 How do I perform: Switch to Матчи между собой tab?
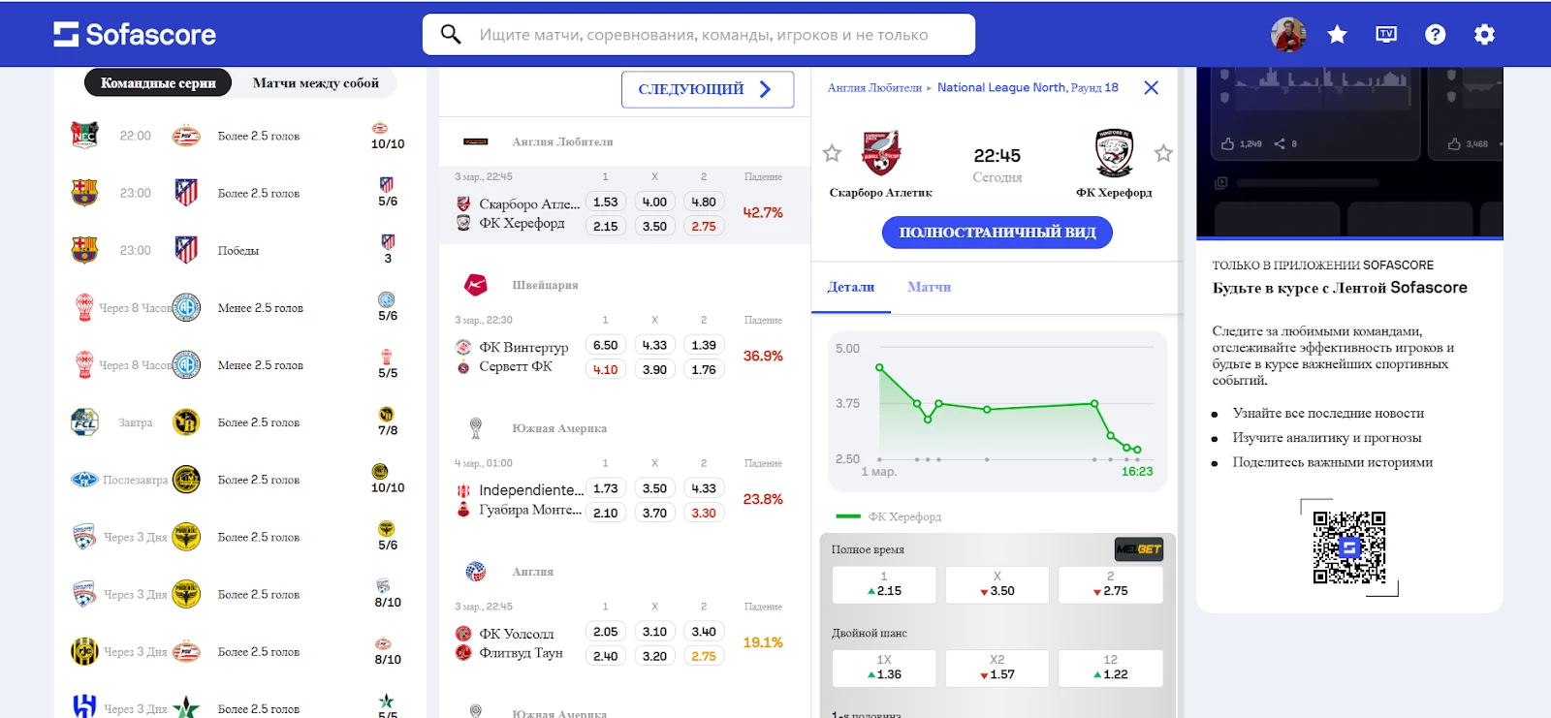tap(316, 83)
